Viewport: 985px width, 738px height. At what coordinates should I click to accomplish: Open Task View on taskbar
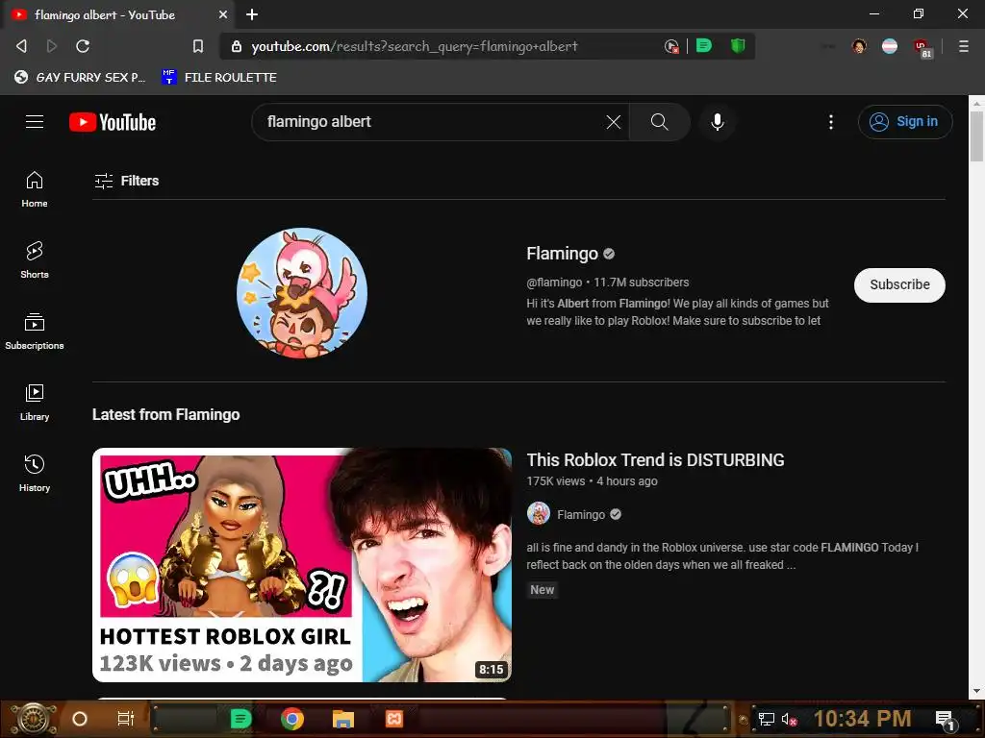[126, 719]
